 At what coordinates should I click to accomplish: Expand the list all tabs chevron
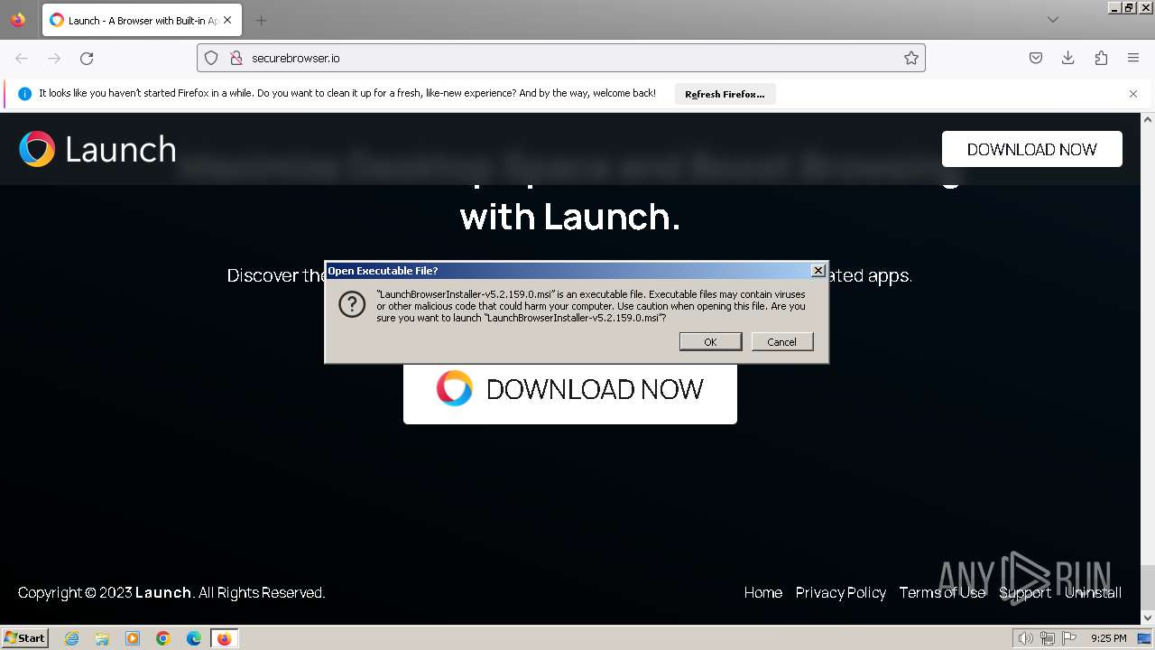1053,20
